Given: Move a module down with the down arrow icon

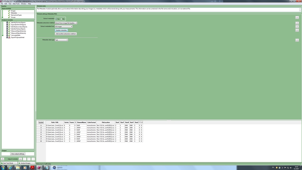Looking at the screenshot, I should click(33, 159).
